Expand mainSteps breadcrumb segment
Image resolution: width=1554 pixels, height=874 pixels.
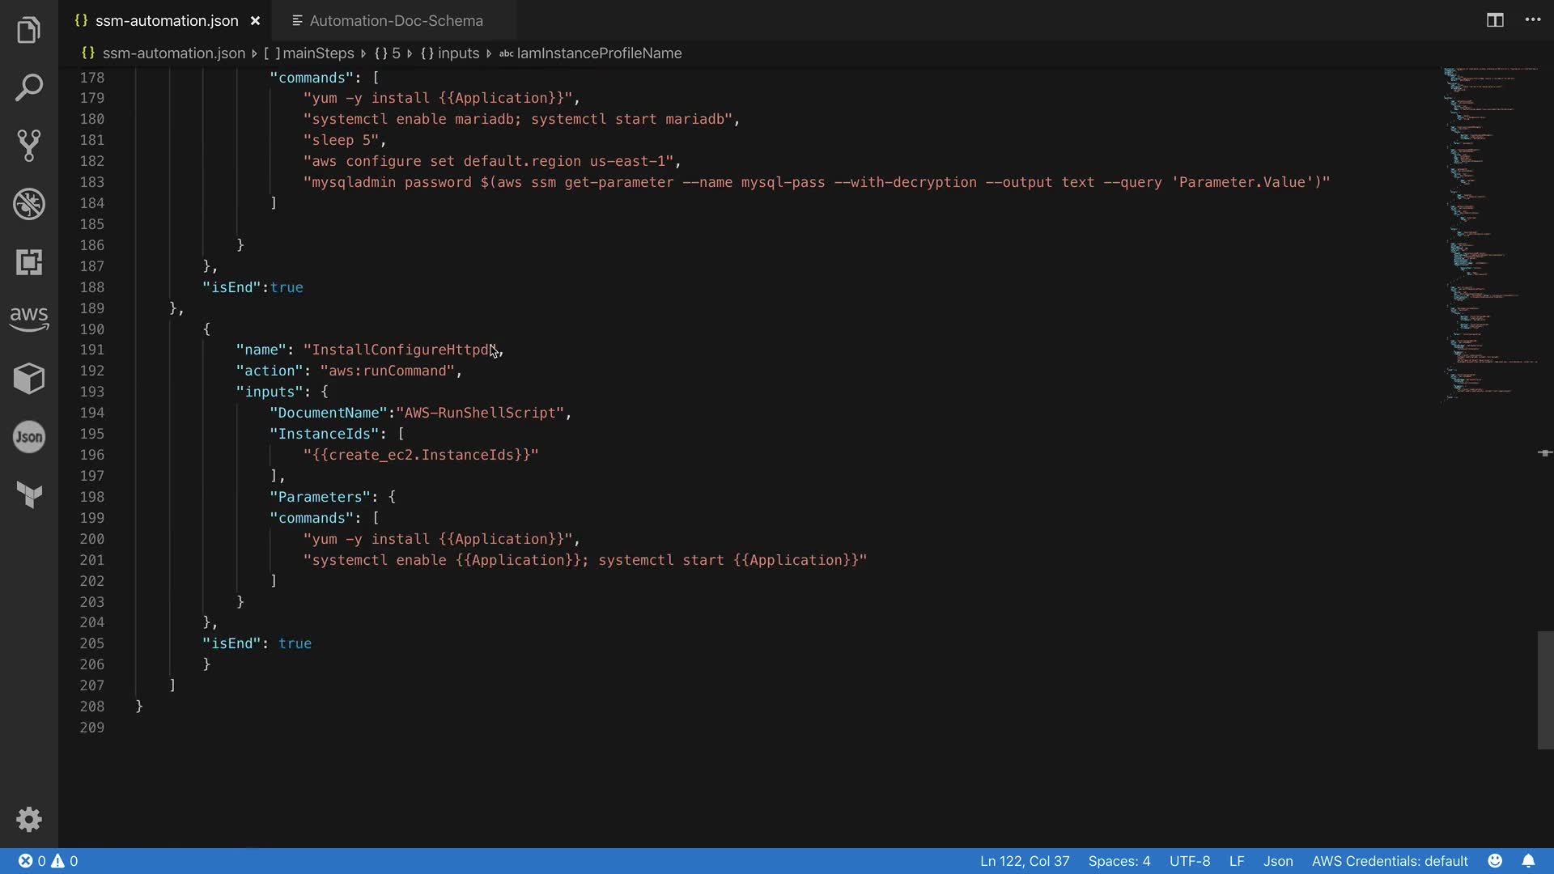coord(317,53)
